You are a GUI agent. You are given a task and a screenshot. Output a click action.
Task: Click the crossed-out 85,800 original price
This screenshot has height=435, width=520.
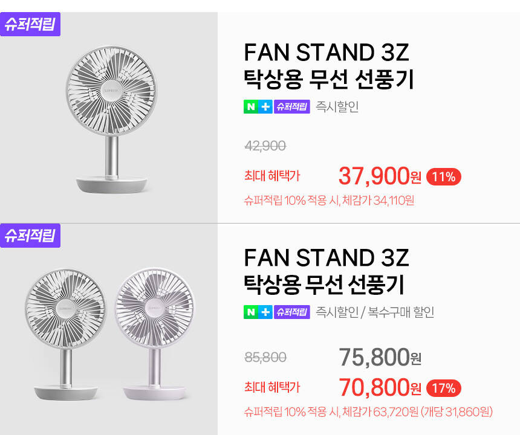[x=265, y=357]
